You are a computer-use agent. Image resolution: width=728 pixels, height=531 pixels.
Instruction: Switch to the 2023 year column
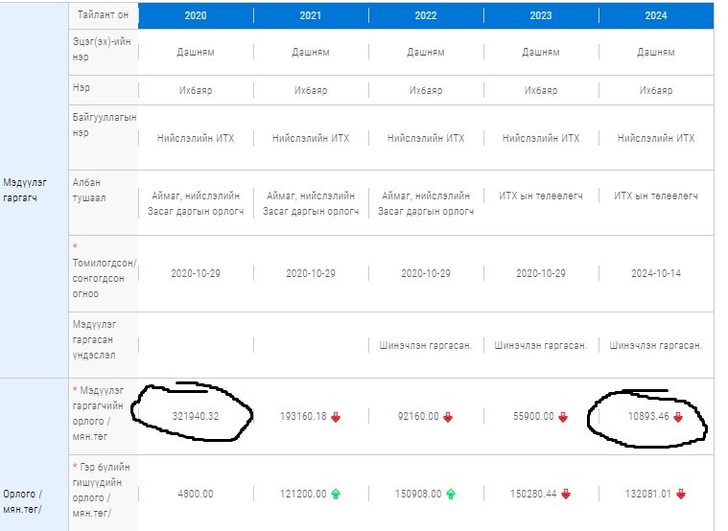tap(541, 16)
